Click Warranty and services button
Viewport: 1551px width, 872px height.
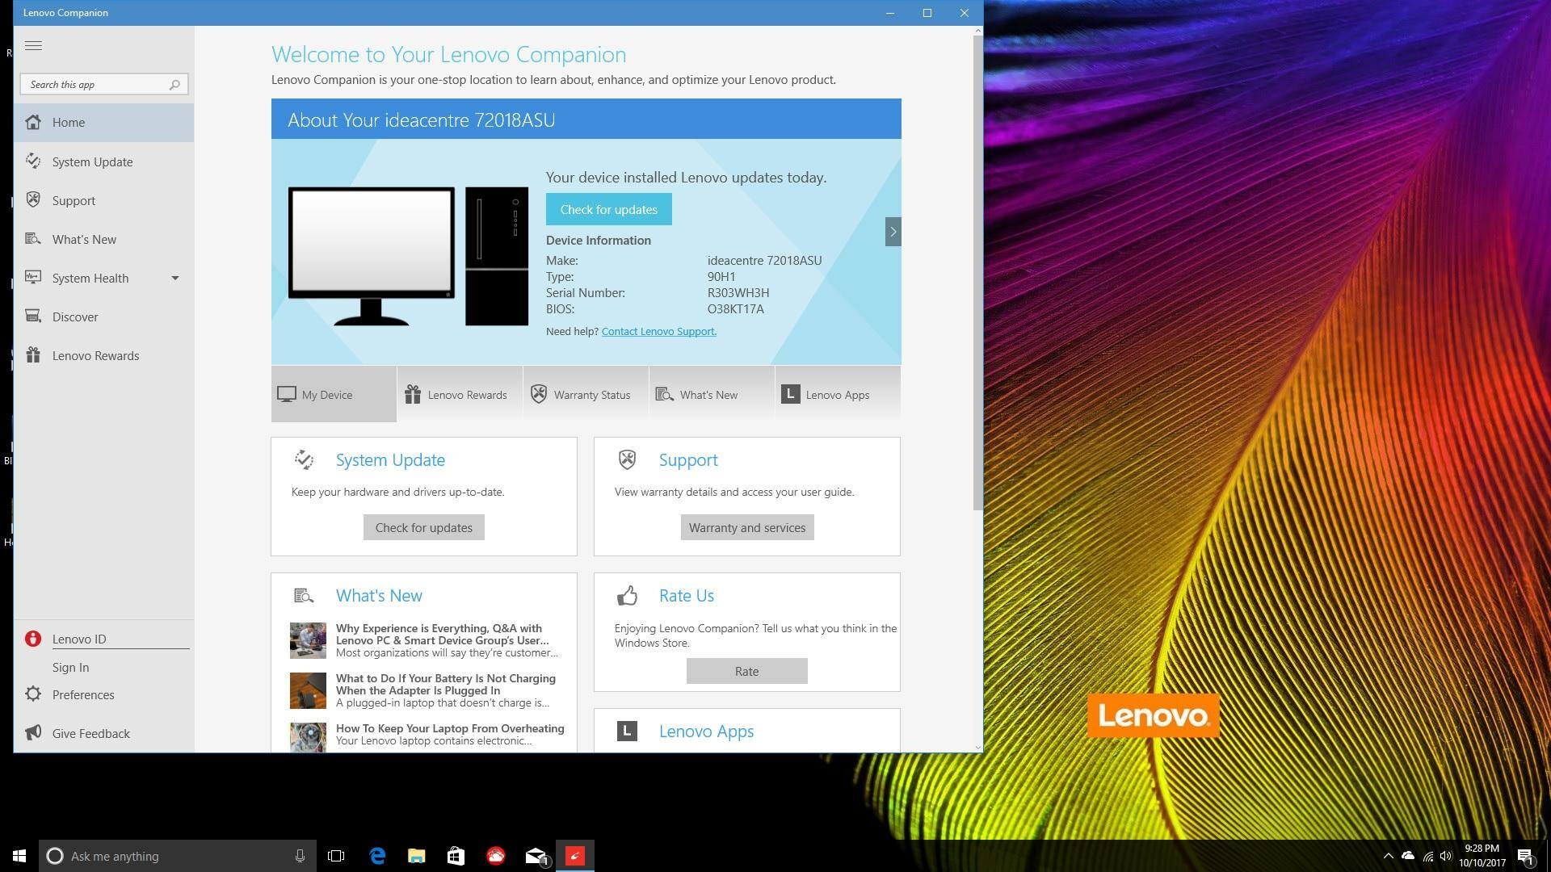pos(746,528)
